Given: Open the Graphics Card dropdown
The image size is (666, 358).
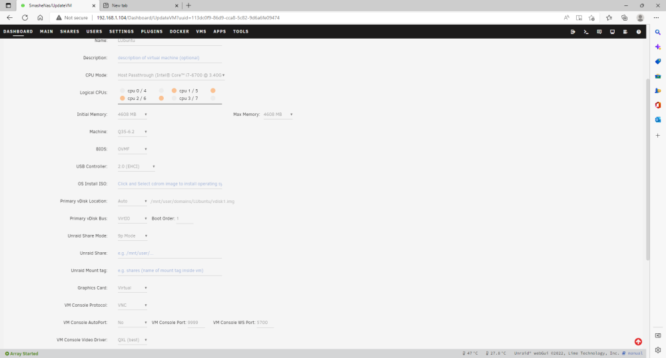Looking at the screenshot, I should tap(133, 288).
